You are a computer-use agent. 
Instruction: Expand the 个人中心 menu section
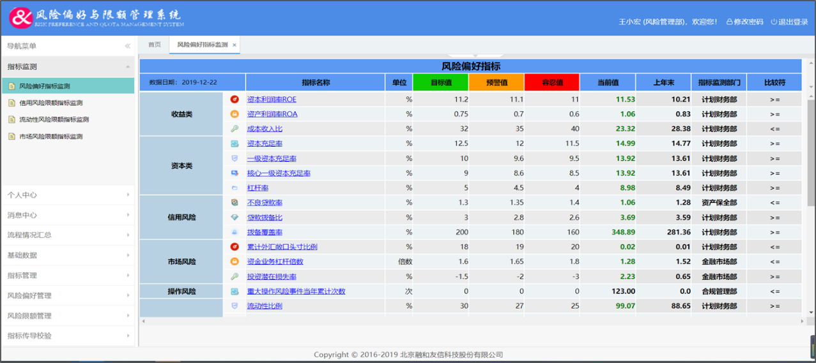67,195
